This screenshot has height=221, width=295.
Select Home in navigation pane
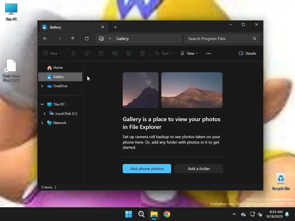60,68
